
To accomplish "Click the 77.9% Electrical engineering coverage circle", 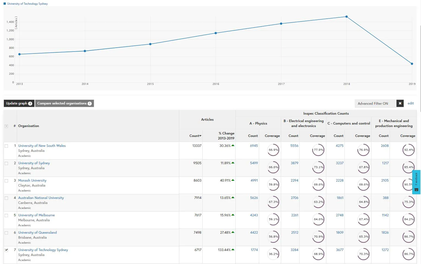I will 318,150.
